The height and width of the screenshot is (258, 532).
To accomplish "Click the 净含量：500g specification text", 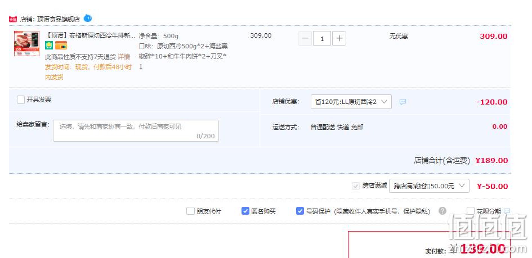I will tap(158, 36).
